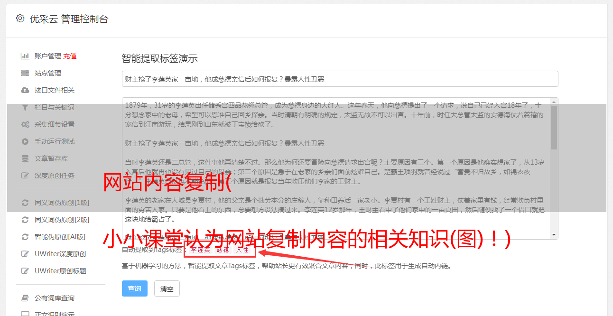Go to UWriter深度原创 page
Screen dimensions: 613x316
(60, 254)
